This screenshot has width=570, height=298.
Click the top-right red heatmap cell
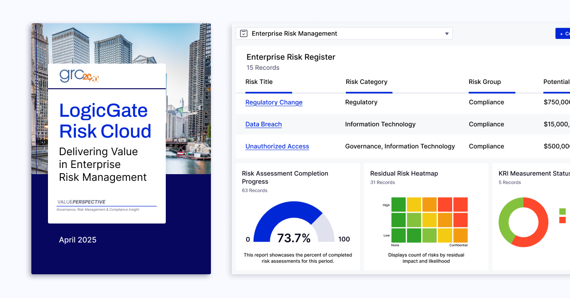coord(460,205)
